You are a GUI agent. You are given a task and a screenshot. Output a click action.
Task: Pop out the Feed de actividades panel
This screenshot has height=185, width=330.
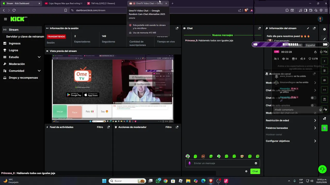click(x=108, y=127)
